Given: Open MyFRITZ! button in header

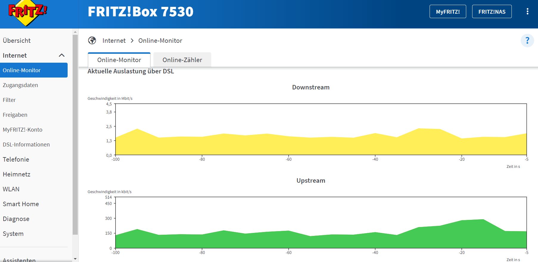Looking at the screenshot, I should pyautogui.click(x=448, y=12).
